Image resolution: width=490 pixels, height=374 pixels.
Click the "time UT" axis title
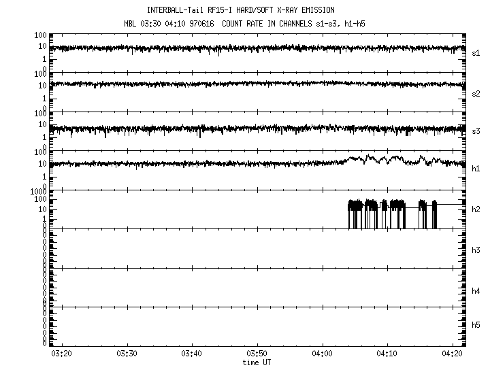257,362
